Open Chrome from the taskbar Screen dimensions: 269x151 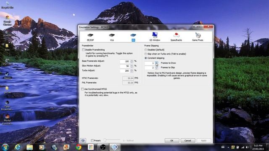click(79, 147)
